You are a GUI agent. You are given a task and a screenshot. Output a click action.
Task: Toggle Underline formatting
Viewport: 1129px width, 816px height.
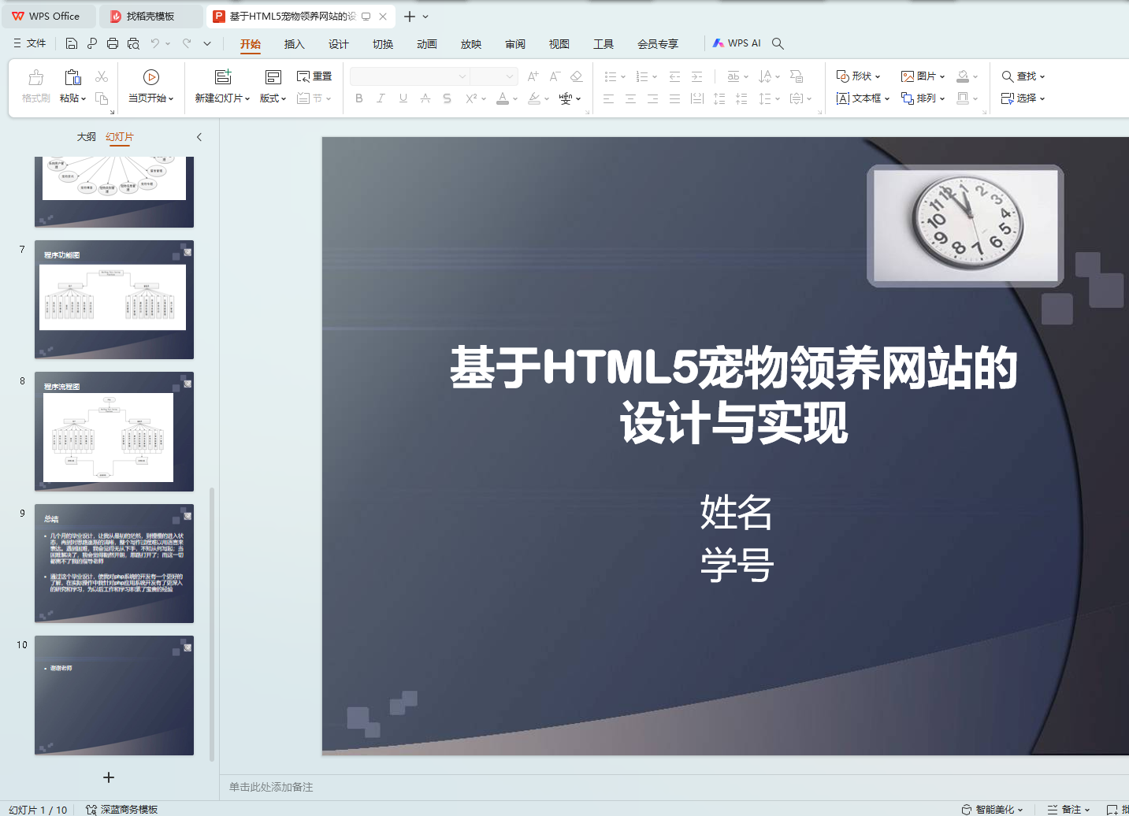(x=403, y=98)
